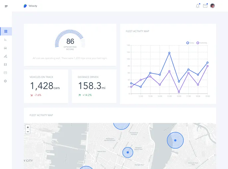The height and width of the screenshot is (169, 228).
Task: Open the user profile avatar
Action: pos(212,6)
